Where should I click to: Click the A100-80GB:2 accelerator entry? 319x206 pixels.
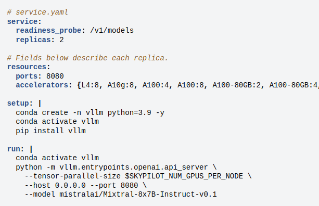(x=236, y=85)
